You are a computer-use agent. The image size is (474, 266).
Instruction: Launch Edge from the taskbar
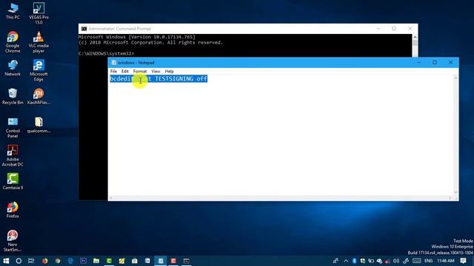tap(70, 261)
